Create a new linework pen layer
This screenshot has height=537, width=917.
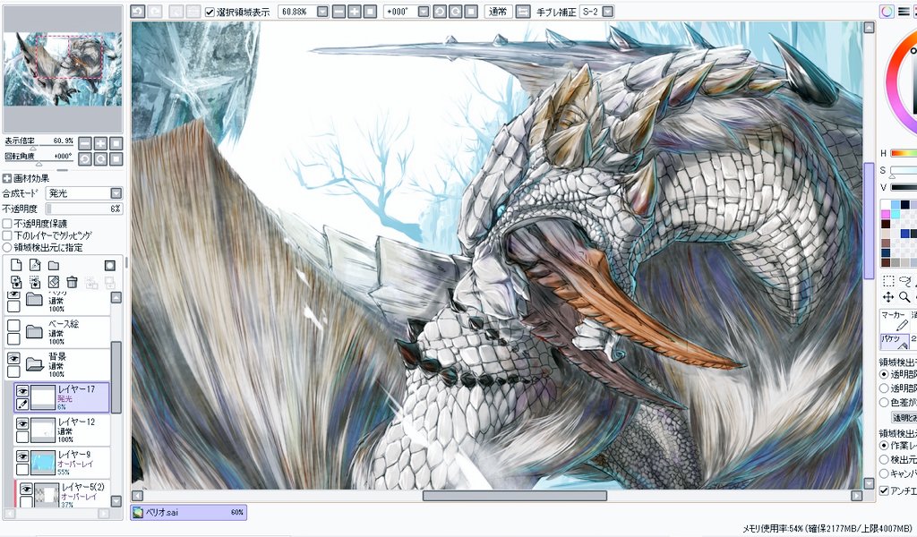pyautogui.click(x=35, y=265)
